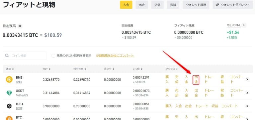The height and width of the screenshot is (120, 255).
Task: Click the BNB coin icon
Action: [9, 80]
